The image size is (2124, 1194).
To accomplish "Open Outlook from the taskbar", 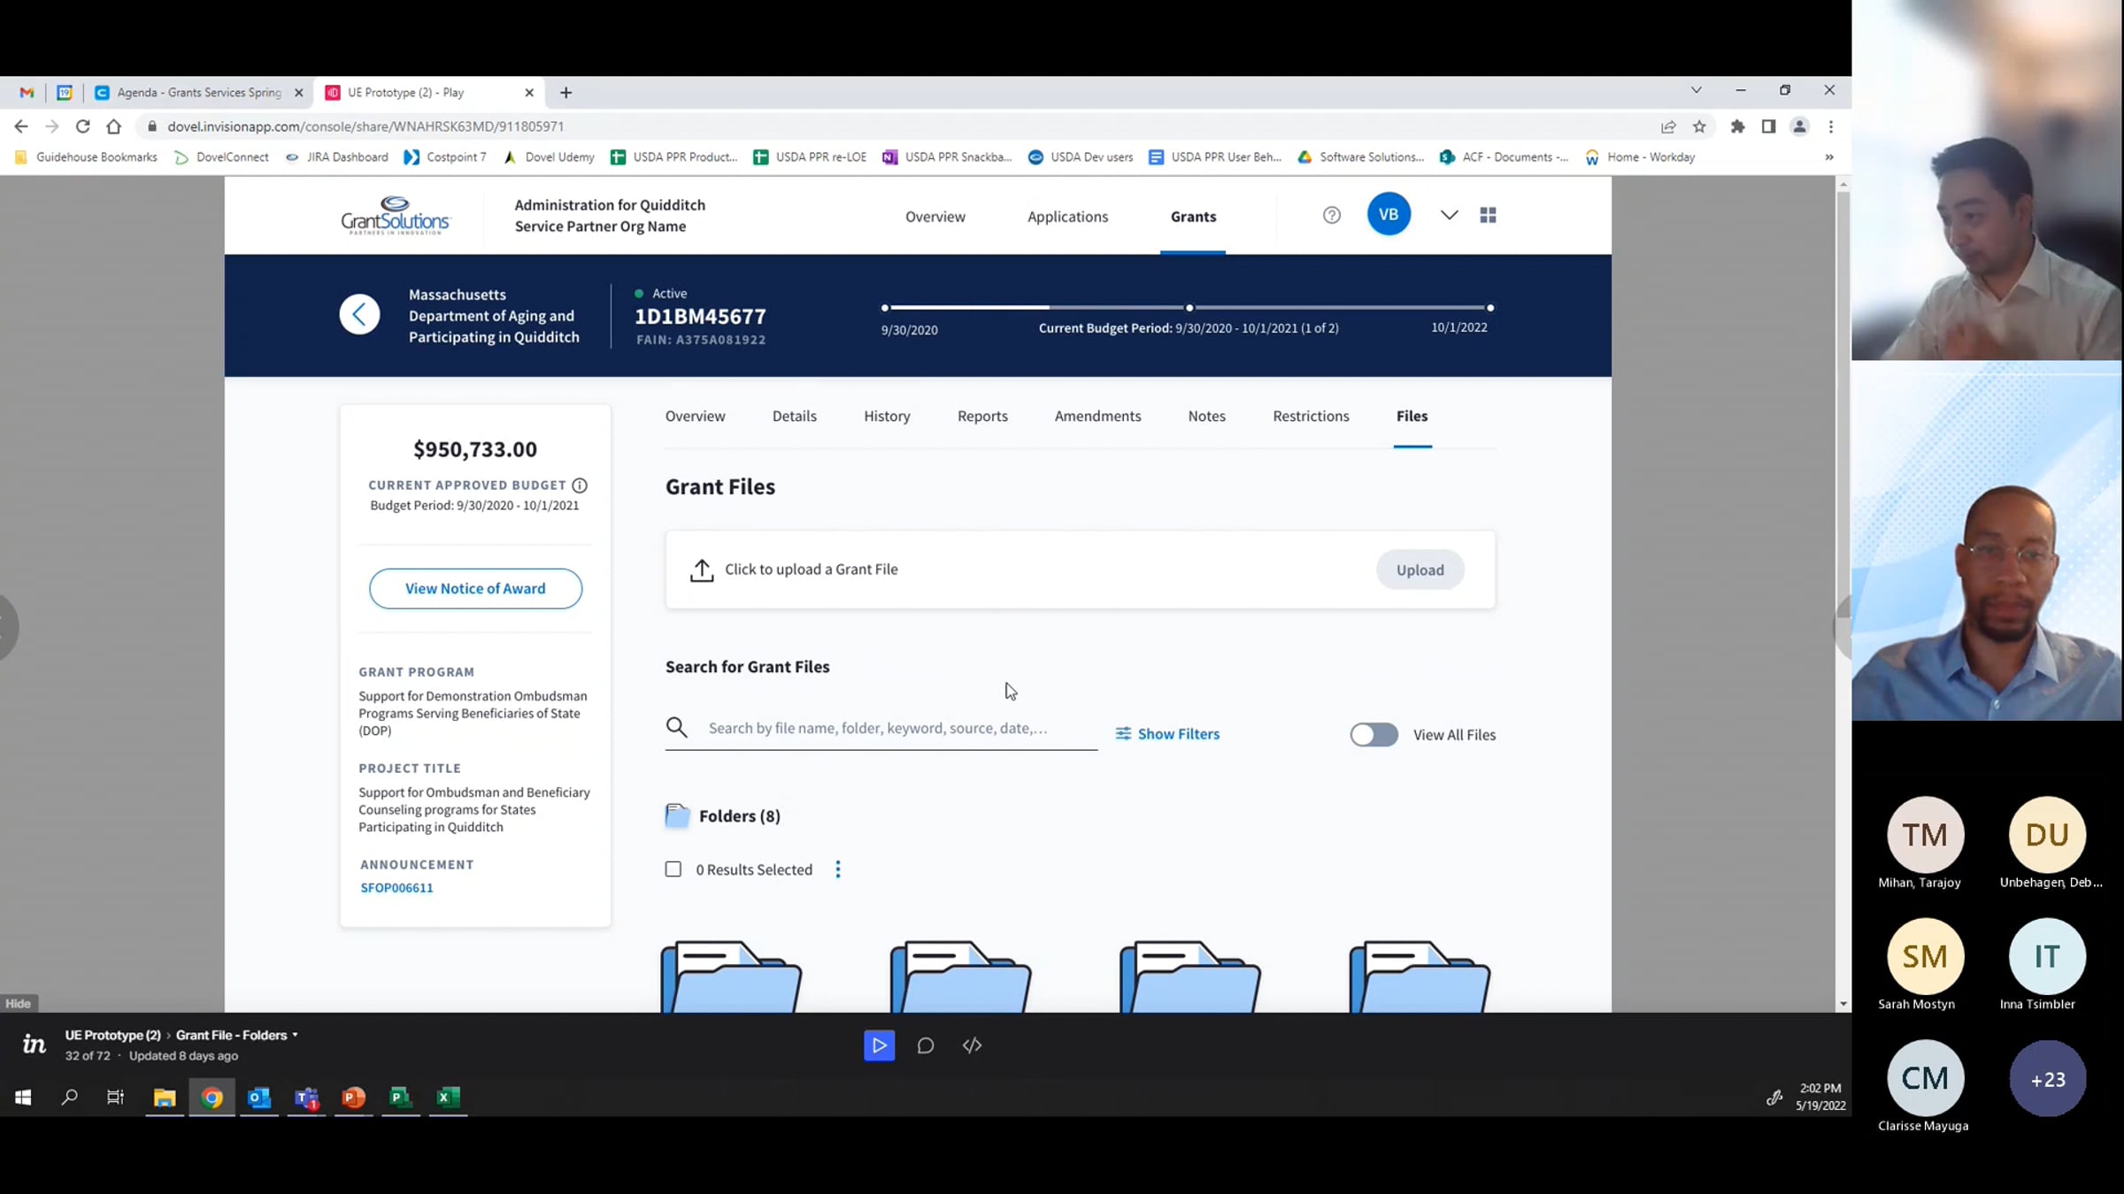I will [259, 1098].
